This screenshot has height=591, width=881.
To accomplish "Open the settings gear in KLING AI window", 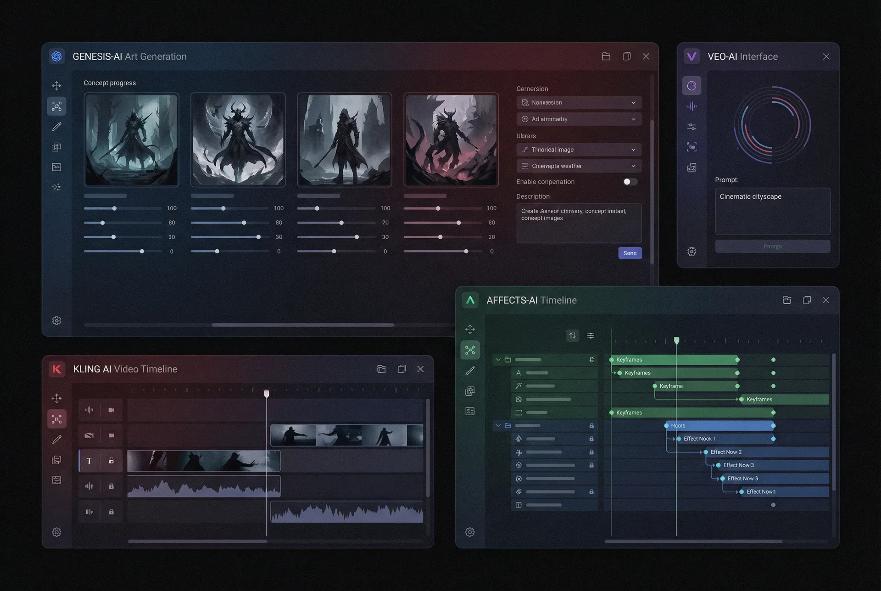I will point(56,532).
